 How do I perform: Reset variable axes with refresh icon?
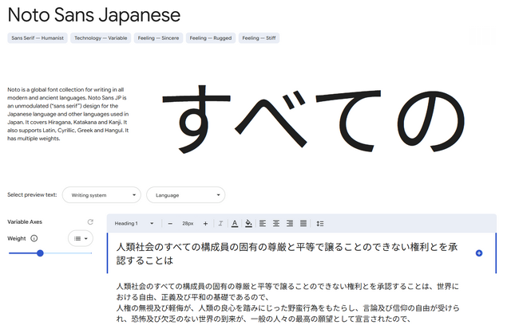coord(90,222)
